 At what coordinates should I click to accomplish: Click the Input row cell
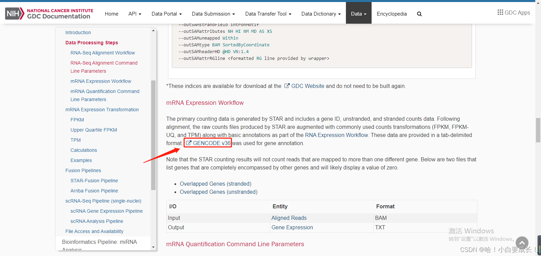pyautogui.click(x=218, y=218)
